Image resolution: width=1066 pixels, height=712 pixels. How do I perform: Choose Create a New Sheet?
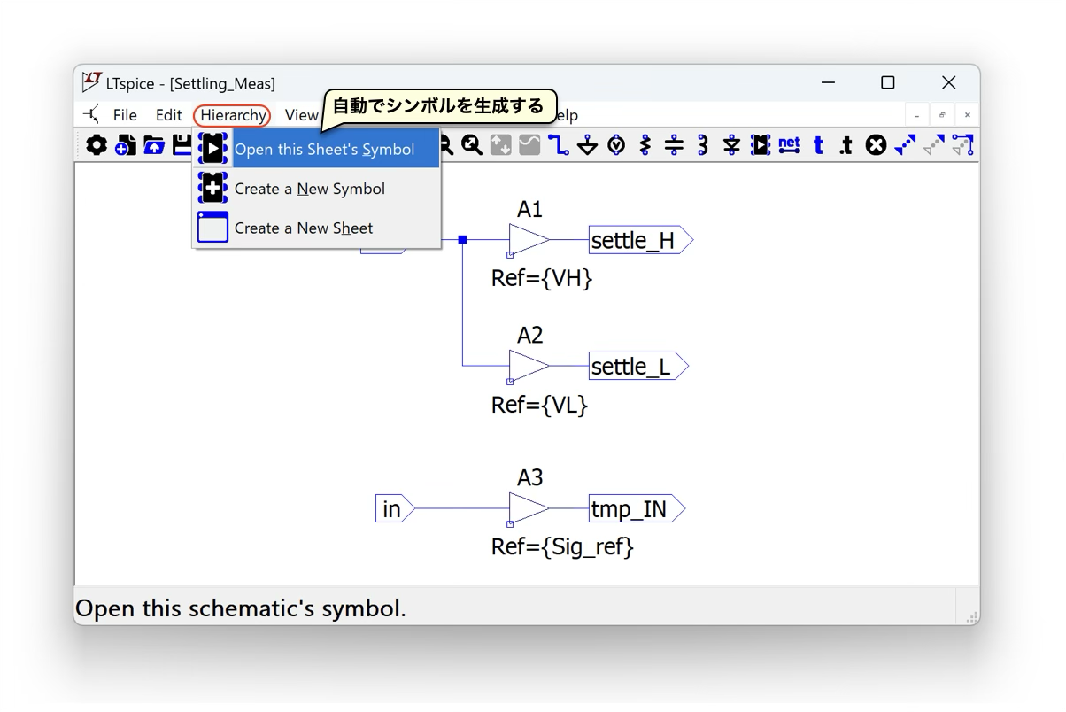coord(317,228)
